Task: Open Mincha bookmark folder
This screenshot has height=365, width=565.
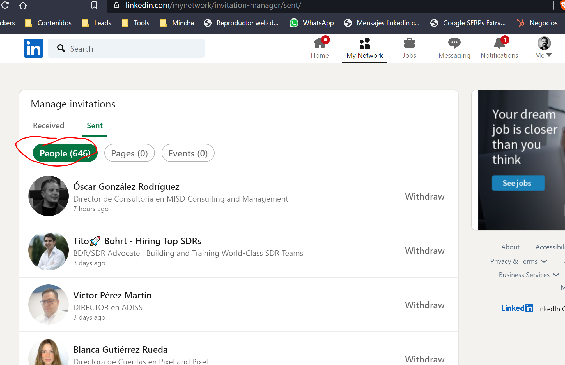Action: [x=177, y=23]
